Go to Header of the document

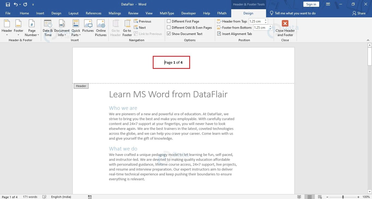click(x=115, y=28)
